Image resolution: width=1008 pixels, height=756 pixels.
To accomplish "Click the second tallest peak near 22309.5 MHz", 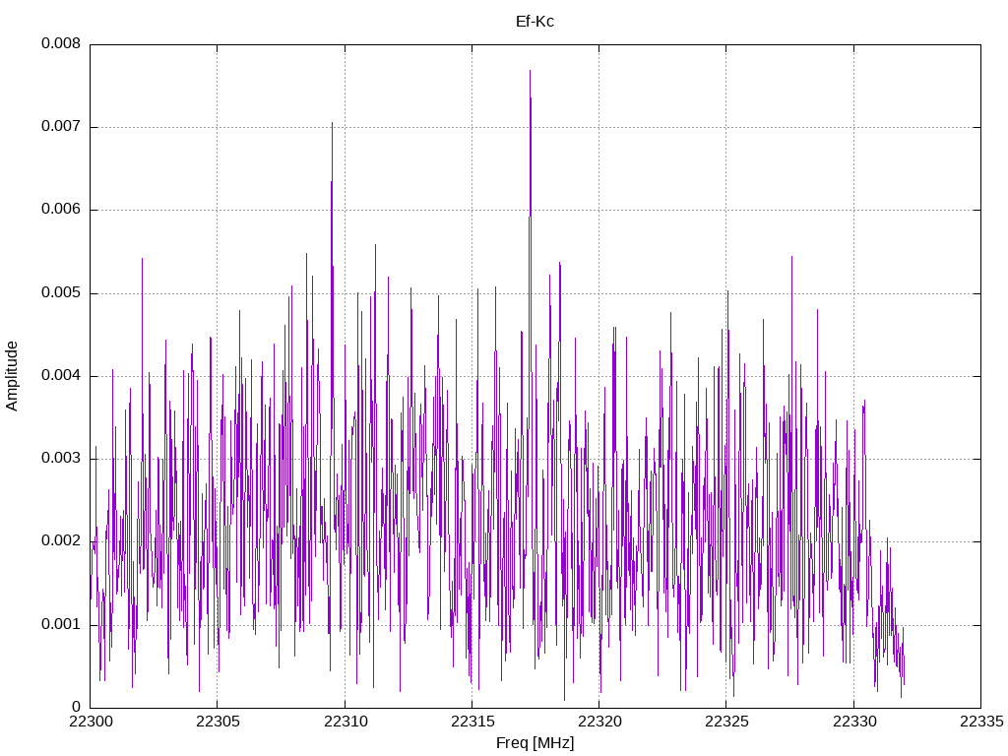I will click(x=332, y=125).
